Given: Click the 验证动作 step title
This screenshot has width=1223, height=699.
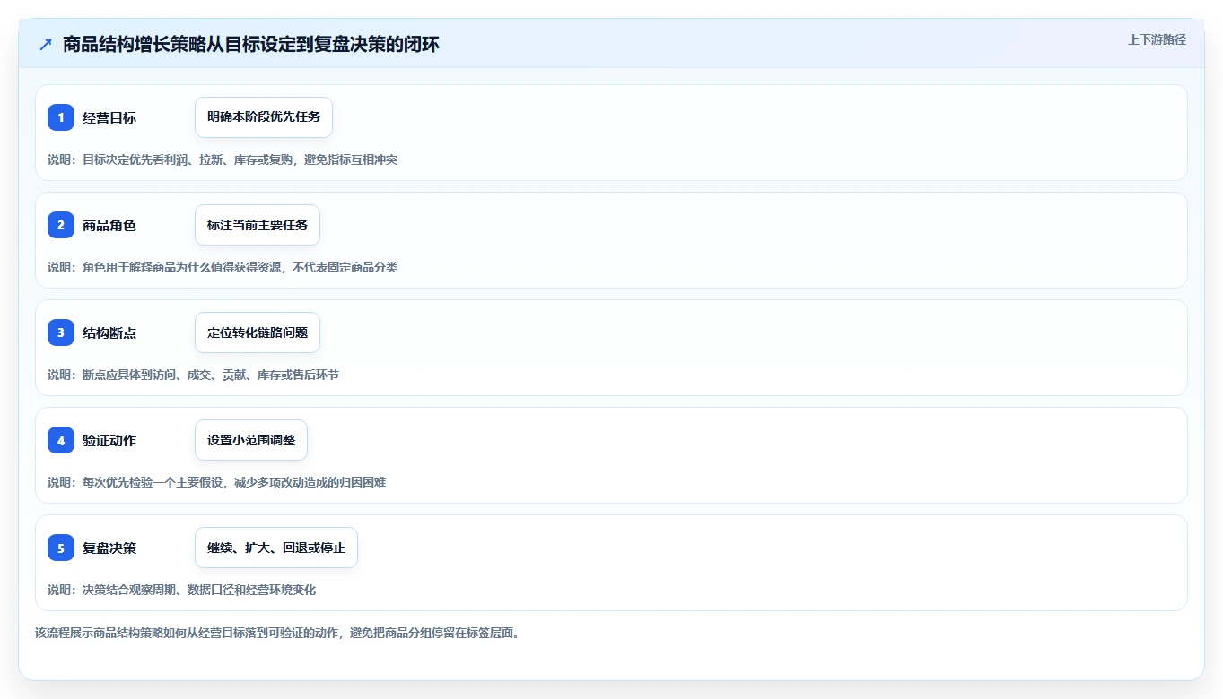Looking at the screenshot, I should point(109,440).
